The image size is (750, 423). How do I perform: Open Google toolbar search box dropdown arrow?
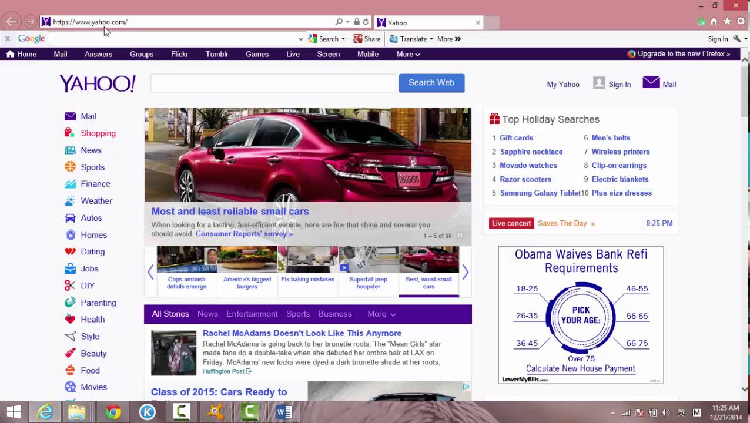[x=301, y=39]
